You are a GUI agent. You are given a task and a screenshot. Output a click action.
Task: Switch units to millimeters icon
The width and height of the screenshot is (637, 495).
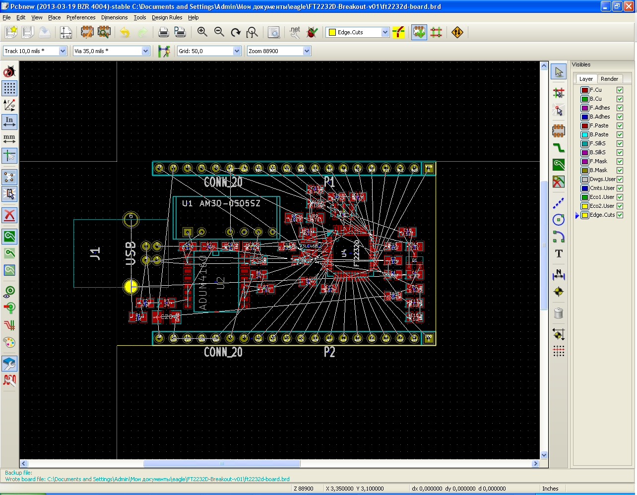(x=9, y=139)
